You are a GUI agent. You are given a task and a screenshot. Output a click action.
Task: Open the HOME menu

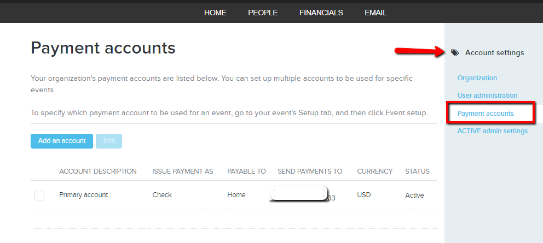(x=215, y=13)
